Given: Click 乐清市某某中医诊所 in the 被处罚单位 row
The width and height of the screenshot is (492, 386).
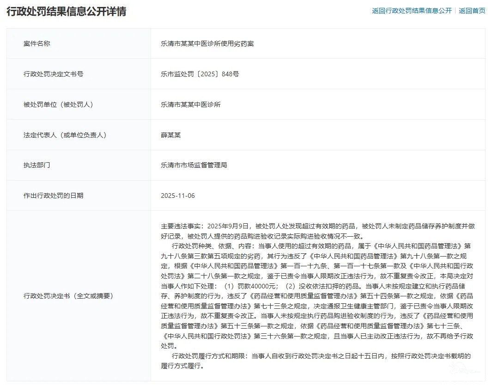Looking at the screenshot, I should point(190,104).
